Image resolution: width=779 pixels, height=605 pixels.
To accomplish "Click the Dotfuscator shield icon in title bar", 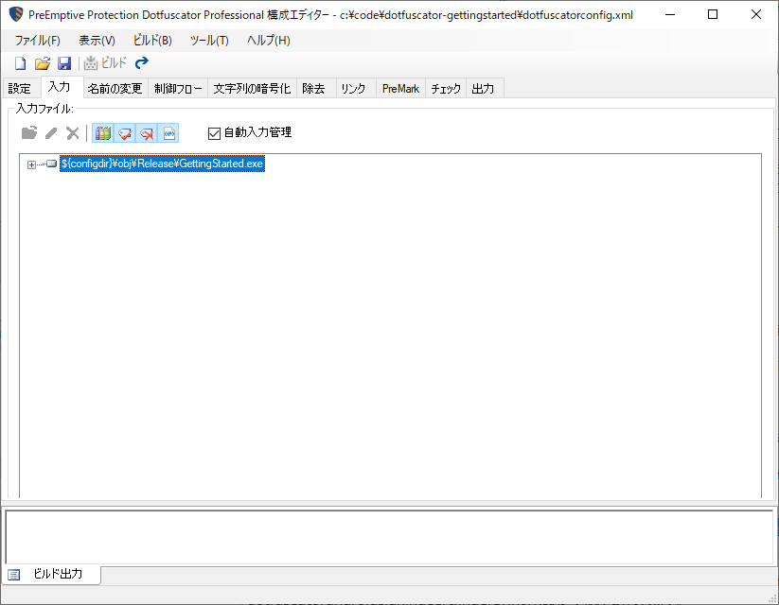I will pos(16,14).
